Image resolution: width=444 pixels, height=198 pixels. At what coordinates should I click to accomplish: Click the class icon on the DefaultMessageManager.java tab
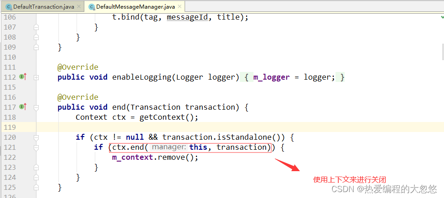point(92,7)
